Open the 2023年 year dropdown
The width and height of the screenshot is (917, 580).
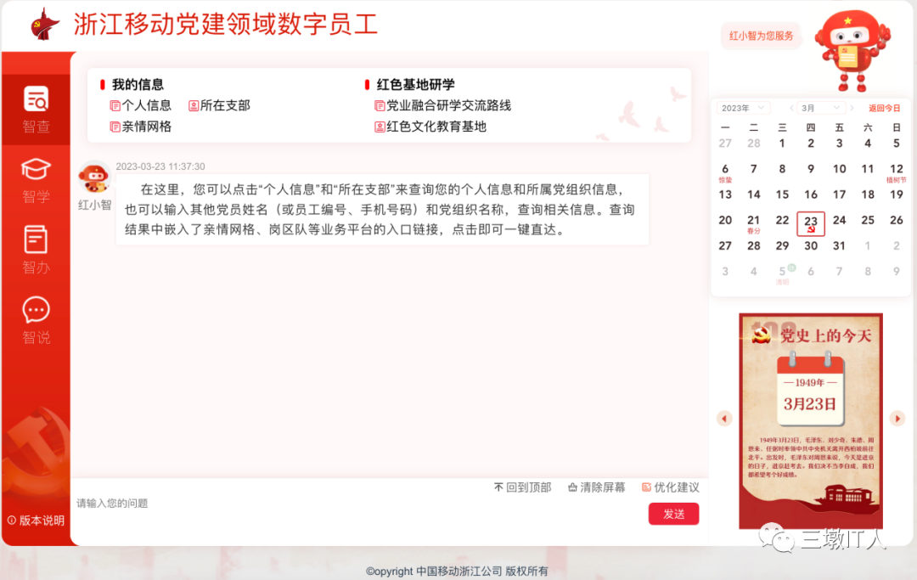743,108
